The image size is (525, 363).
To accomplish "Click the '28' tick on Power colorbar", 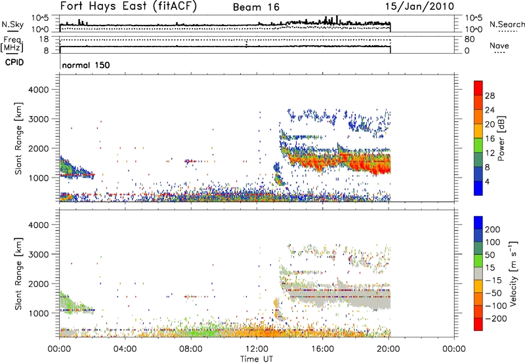I will tap(490, 96).
